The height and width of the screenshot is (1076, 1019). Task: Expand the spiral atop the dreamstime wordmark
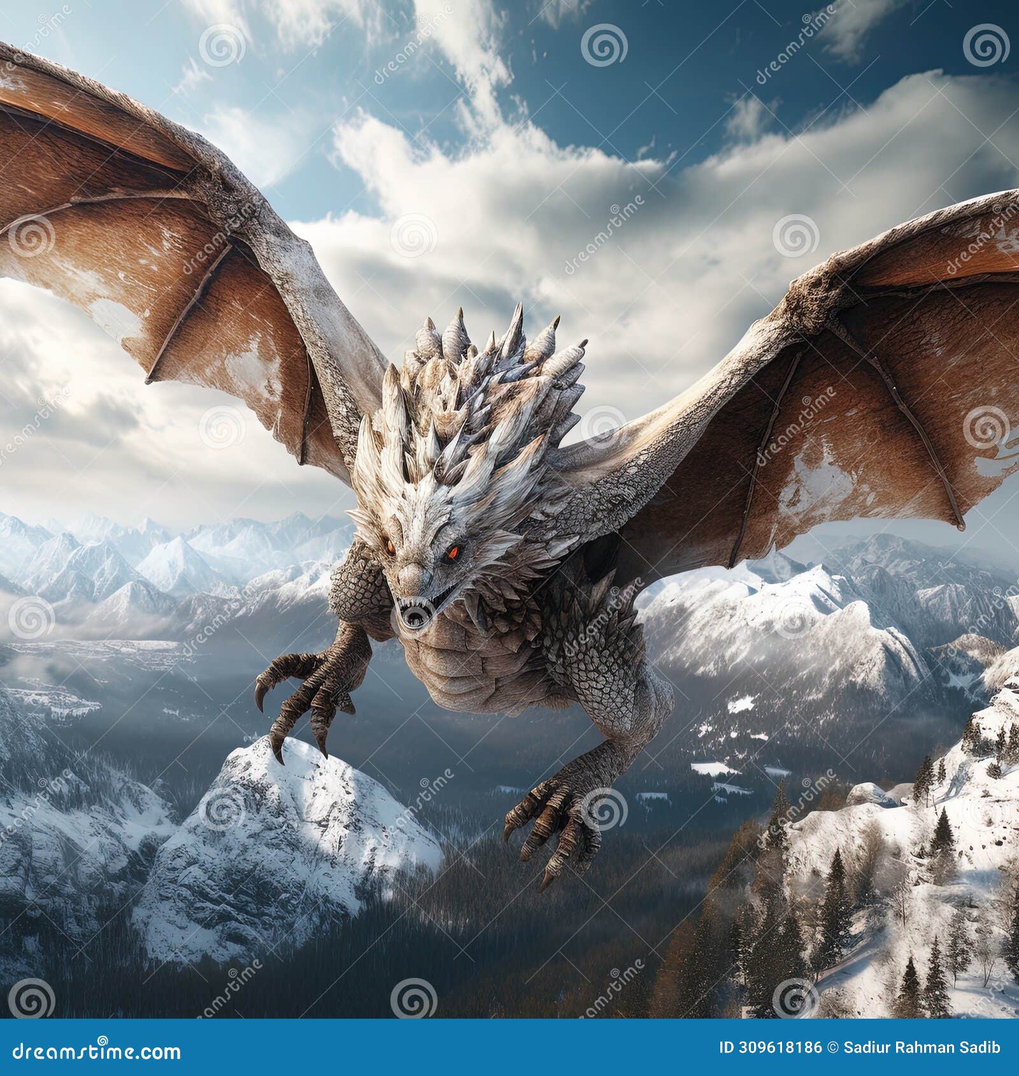(x=103, y=1040)
